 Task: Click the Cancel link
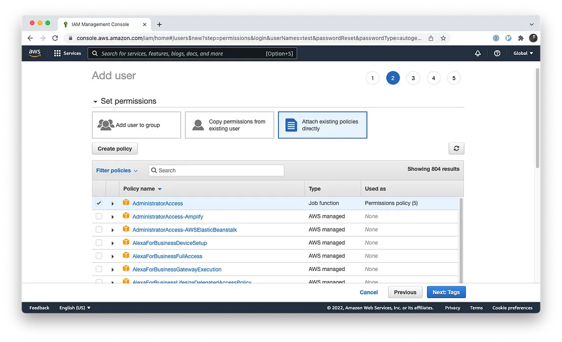(369, 292)
